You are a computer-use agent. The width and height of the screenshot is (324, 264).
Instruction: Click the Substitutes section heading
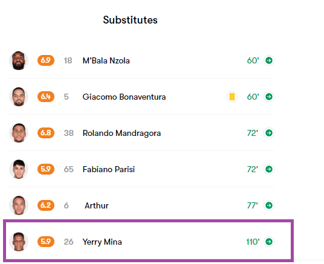tap(130, 20)
